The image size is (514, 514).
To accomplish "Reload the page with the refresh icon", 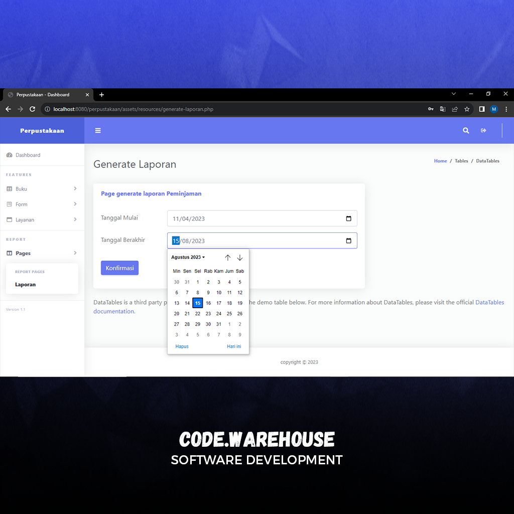I will [33, 109].
